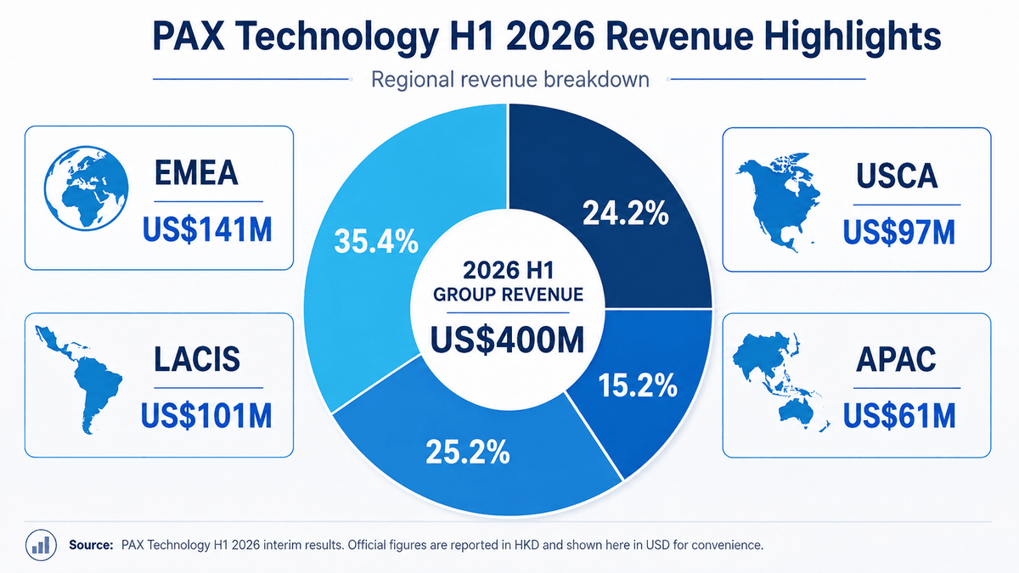Click the EMEA globe icon
Viewport: 1019px width, 573px height.
coord(88,188)
